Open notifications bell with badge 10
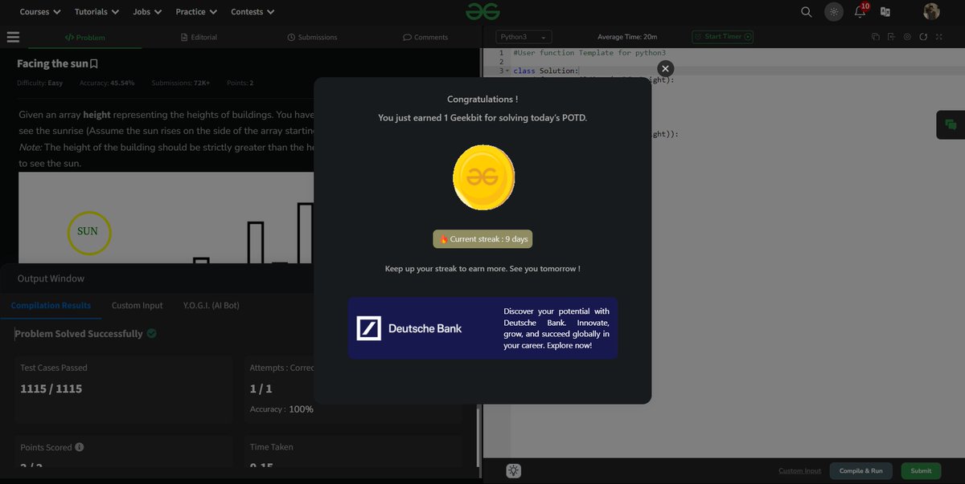965x484 pixels. point(860,10)
